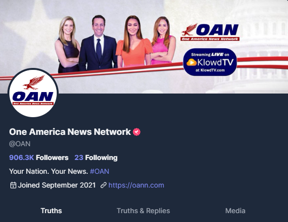
Task: Click the KlowdTV streaming badge in banner
Action: pos(210,62)
